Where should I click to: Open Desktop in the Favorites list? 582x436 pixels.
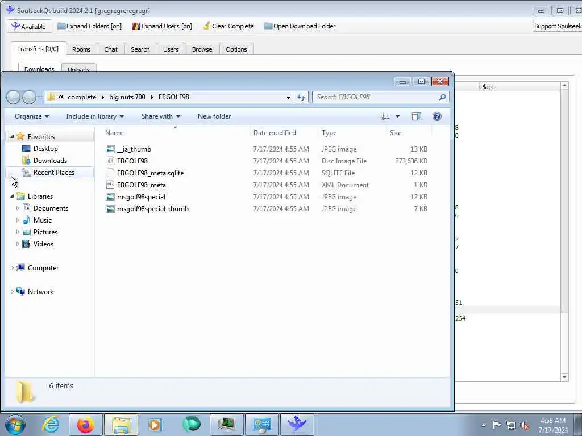point(45,149)
